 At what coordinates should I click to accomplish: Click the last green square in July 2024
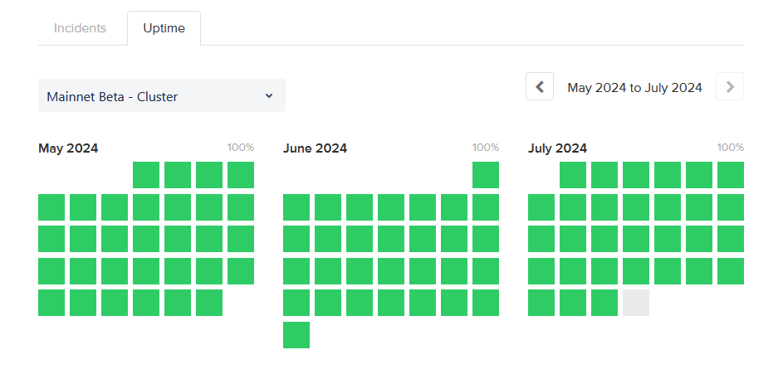point(604,303)
